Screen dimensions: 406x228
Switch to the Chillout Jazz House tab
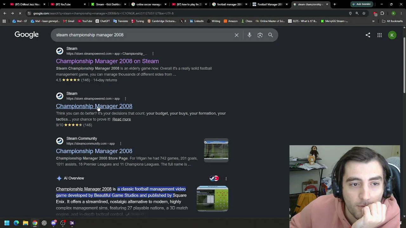pos(28,4)
